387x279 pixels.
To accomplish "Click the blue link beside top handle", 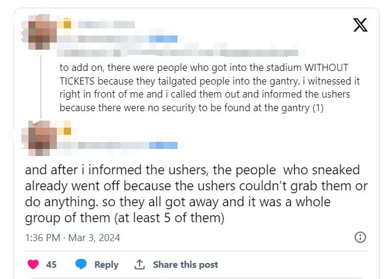I will tap(163, 39).
